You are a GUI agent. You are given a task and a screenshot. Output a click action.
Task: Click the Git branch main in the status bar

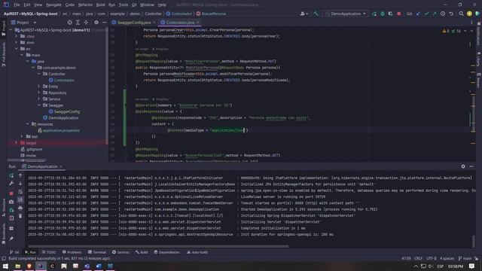pyautogui.click(x=465, y=258)
